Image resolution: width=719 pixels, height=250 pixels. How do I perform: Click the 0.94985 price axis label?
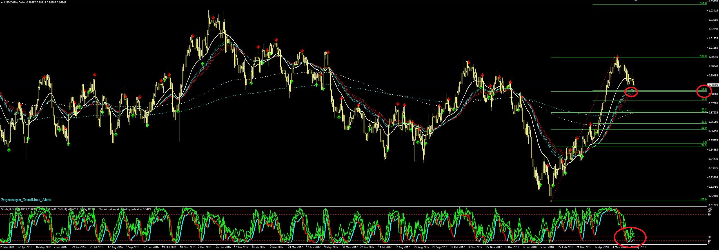713,150
